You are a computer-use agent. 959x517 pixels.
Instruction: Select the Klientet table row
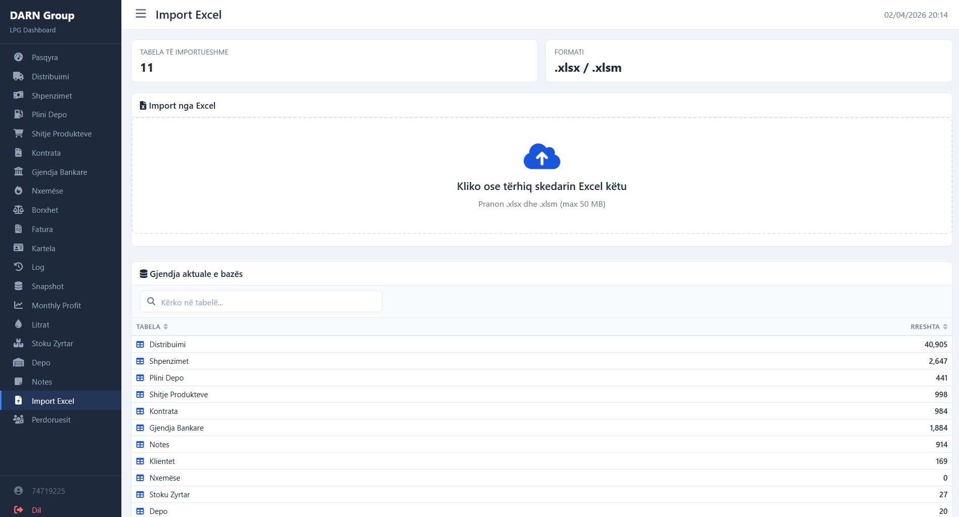coord(162,461)
